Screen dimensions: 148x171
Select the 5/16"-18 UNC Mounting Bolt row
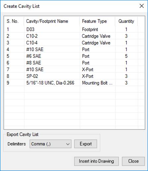pyautogui.click(x=74, y=83)
